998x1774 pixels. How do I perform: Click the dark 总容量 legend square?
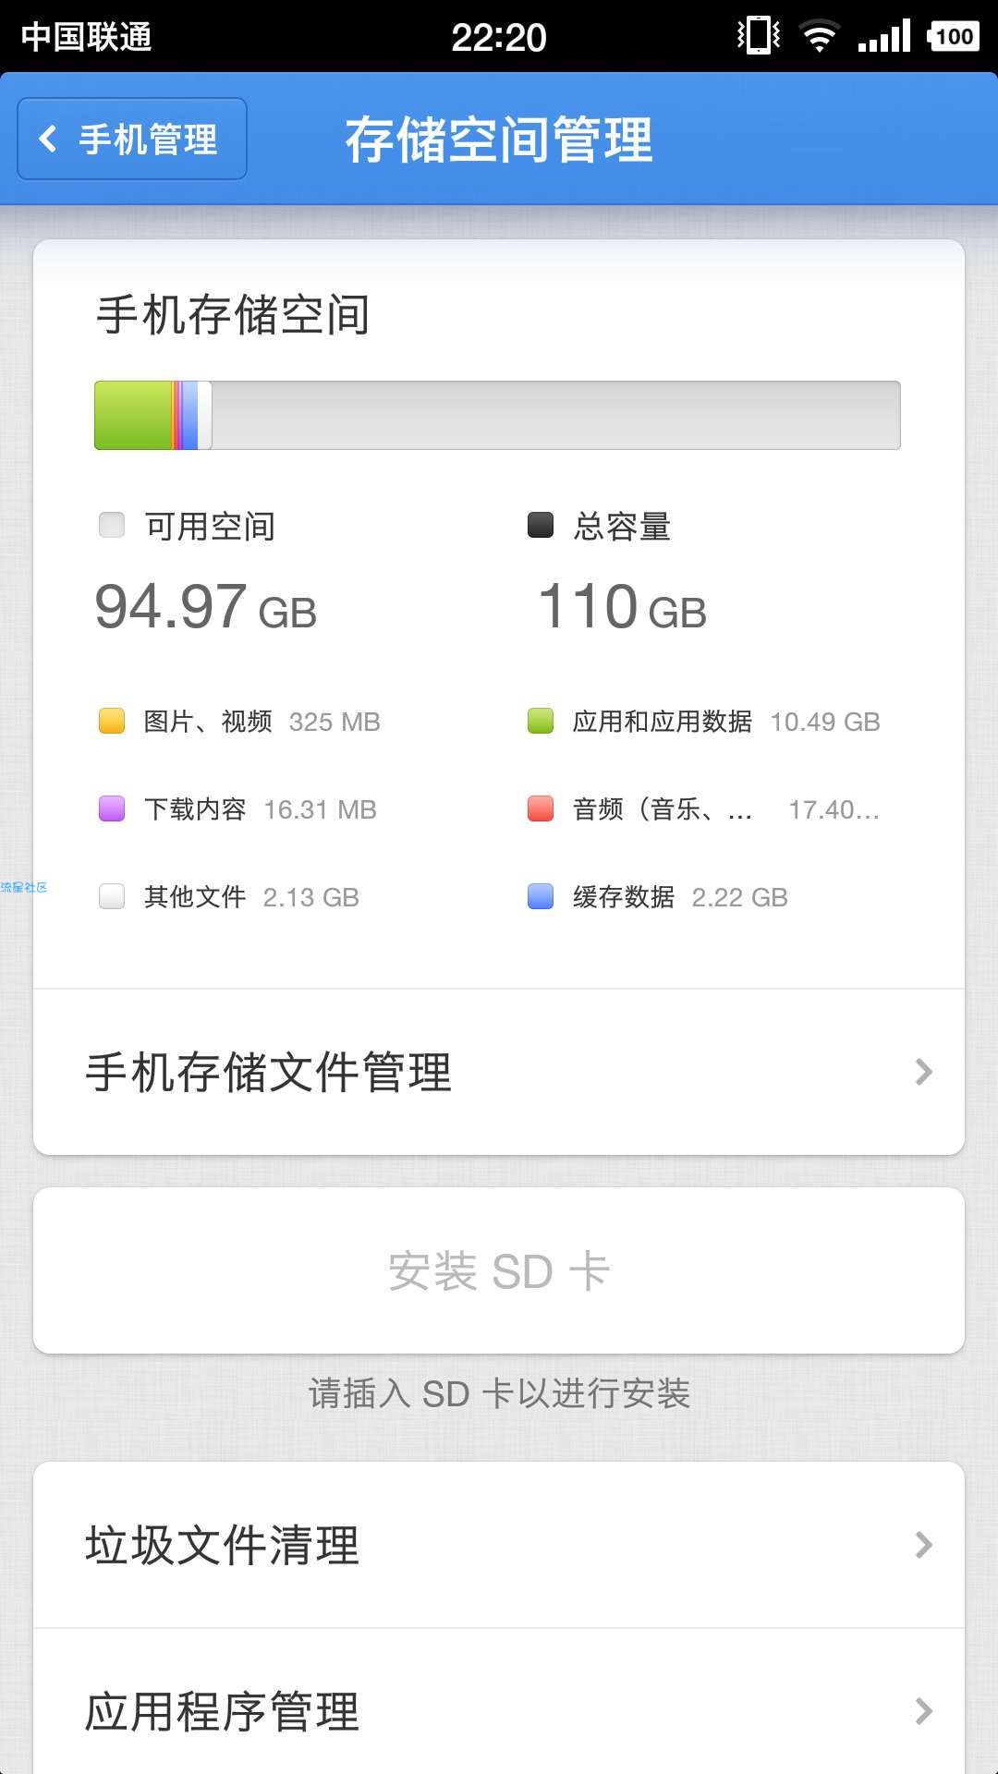[x=541, y=525]
